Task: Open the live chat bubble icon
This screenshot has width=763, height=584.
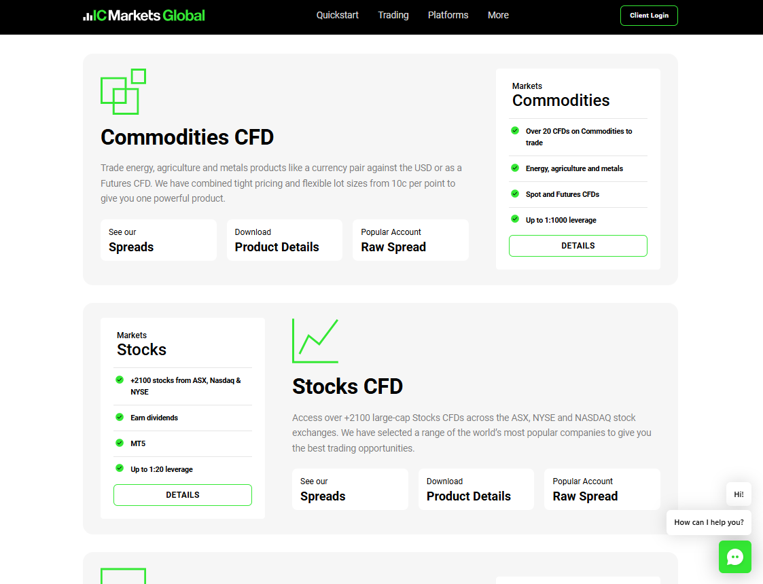Action: point(734,557)
